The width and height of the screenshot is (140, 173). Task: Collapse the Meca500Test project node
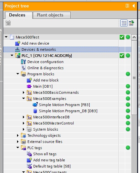coord(6,37)
